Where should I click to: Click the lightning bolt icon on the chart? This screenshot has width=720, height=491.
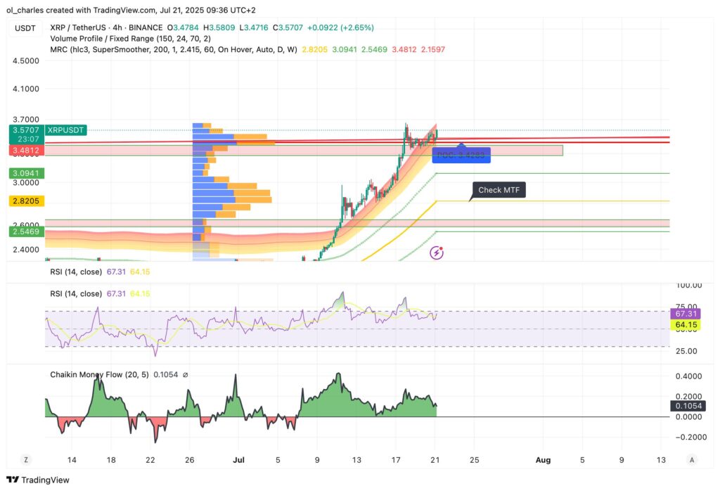click(x=437, y=252)
